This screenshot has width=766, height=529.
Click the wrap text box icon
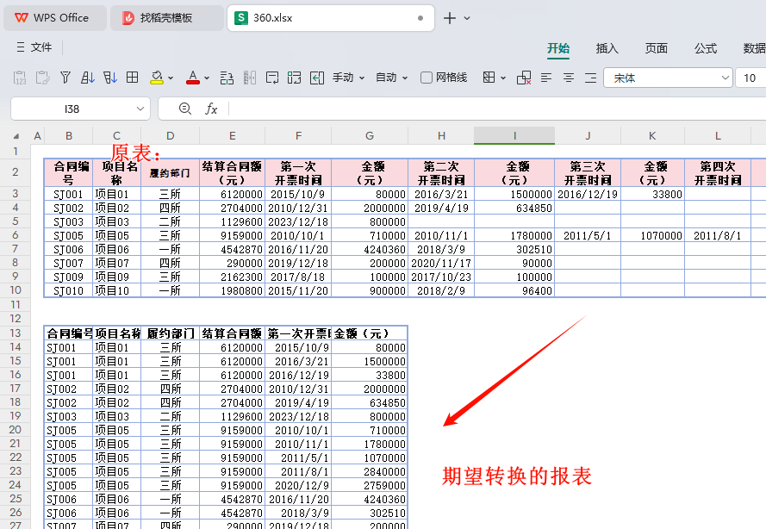[x=272, y=78]
